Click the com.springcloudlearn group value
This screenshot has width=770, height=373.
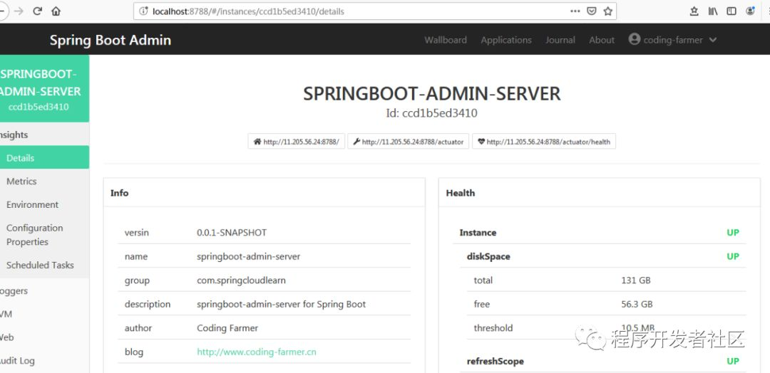coord(241,280)
